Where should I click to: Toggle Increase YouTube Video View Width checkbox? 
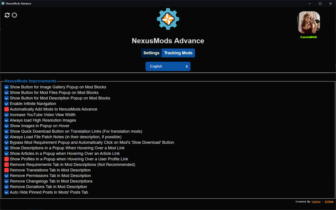(x=7, y=115)
